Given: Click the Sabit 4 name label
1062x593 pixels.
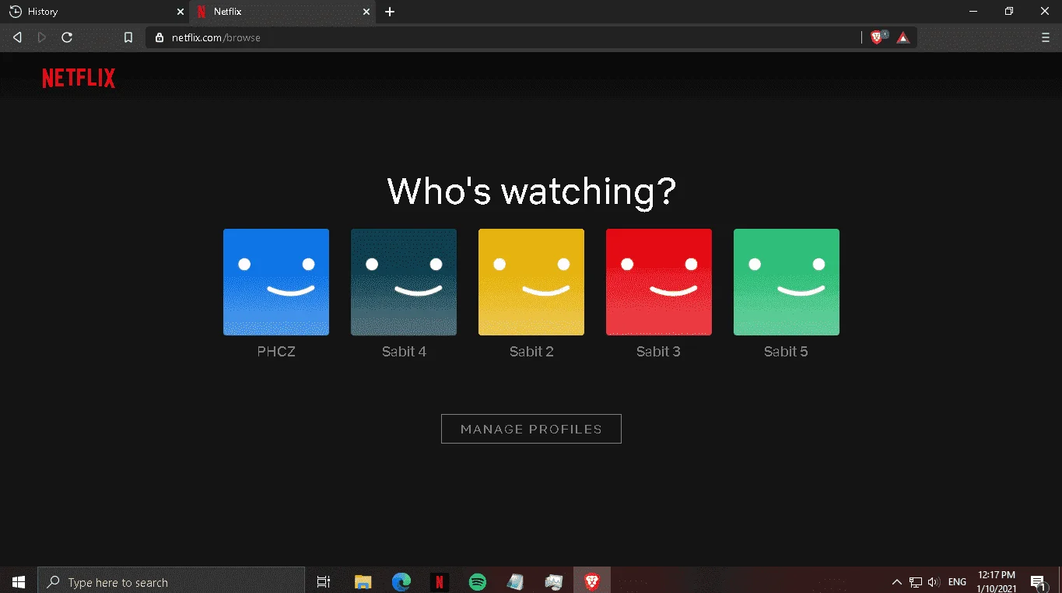Looking at the screenshot, I should click(x=404, y=352).
